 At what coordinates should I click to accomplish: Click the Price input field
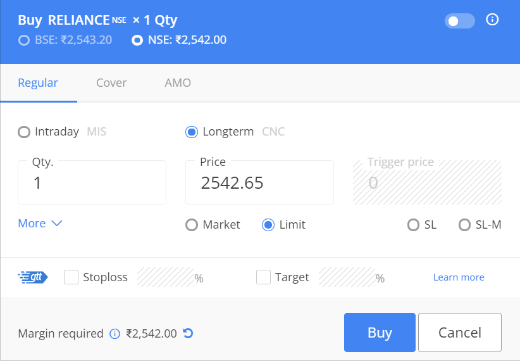coord(259,182)
